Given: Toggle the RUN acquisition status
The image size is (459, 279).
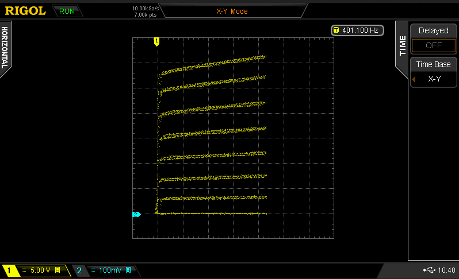Looking at the screenshot, I should pyautogui.click(x=67, y=11).
